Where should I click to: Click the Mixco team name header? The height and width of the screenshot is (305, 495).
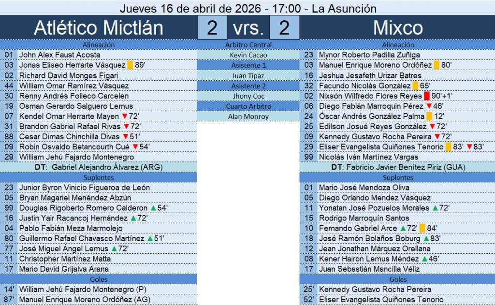[x=397, y=28]
